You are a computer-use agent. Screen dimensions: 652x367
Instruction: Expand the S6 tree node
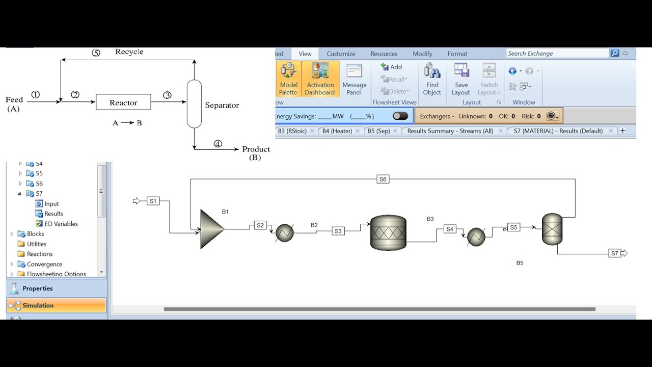20,183
